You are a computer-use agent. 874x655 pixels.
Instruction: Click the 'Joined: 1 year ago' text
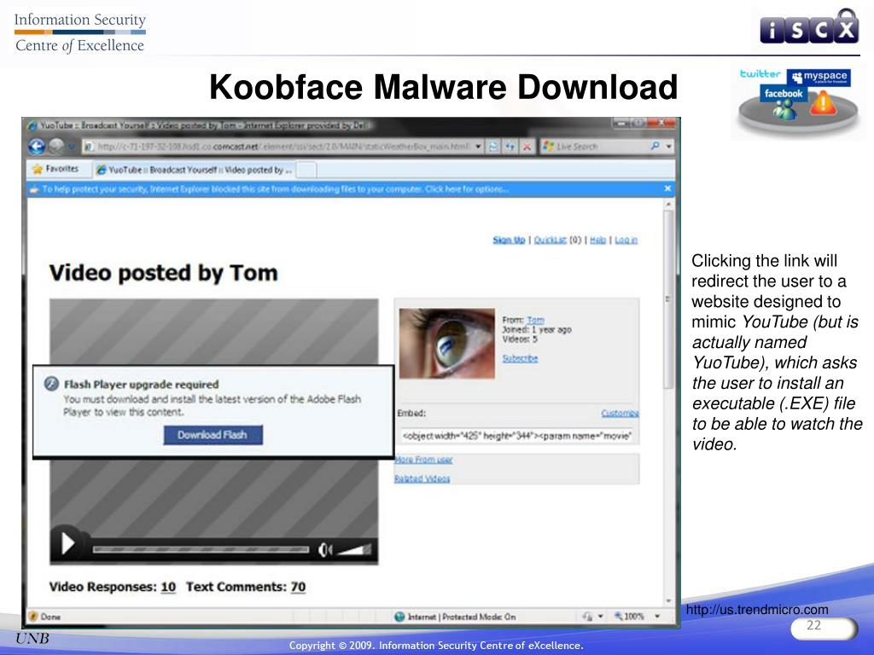pos(537,330)
